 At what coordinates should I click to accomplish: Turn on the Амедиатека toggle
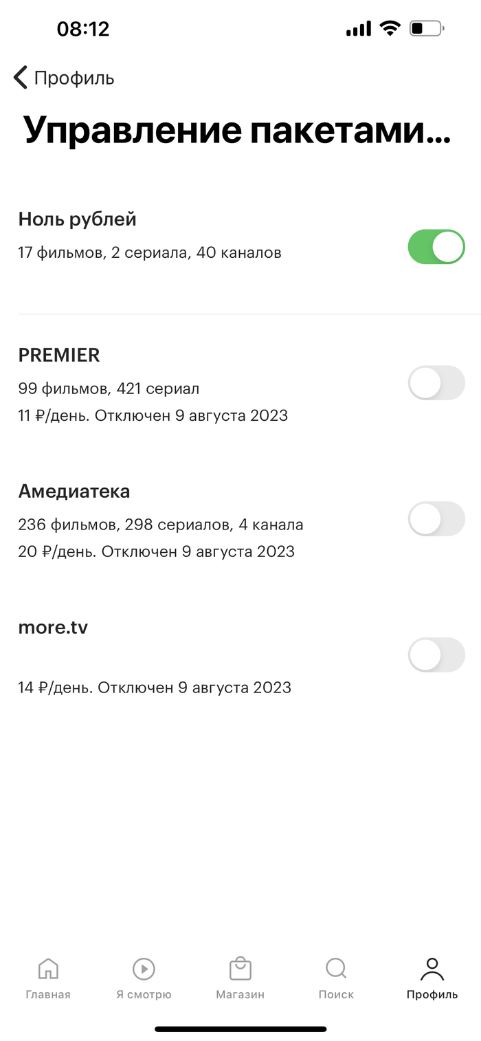pos(436,519)
